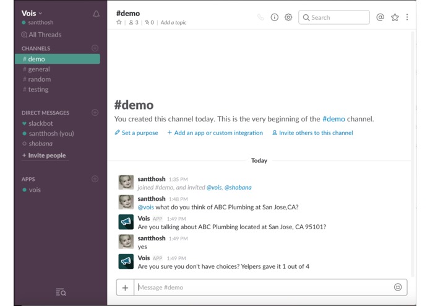Show mentions and reactions @ icon
Image resolution: width=430 pixels, height=306 pixels.
click(380, 17)
